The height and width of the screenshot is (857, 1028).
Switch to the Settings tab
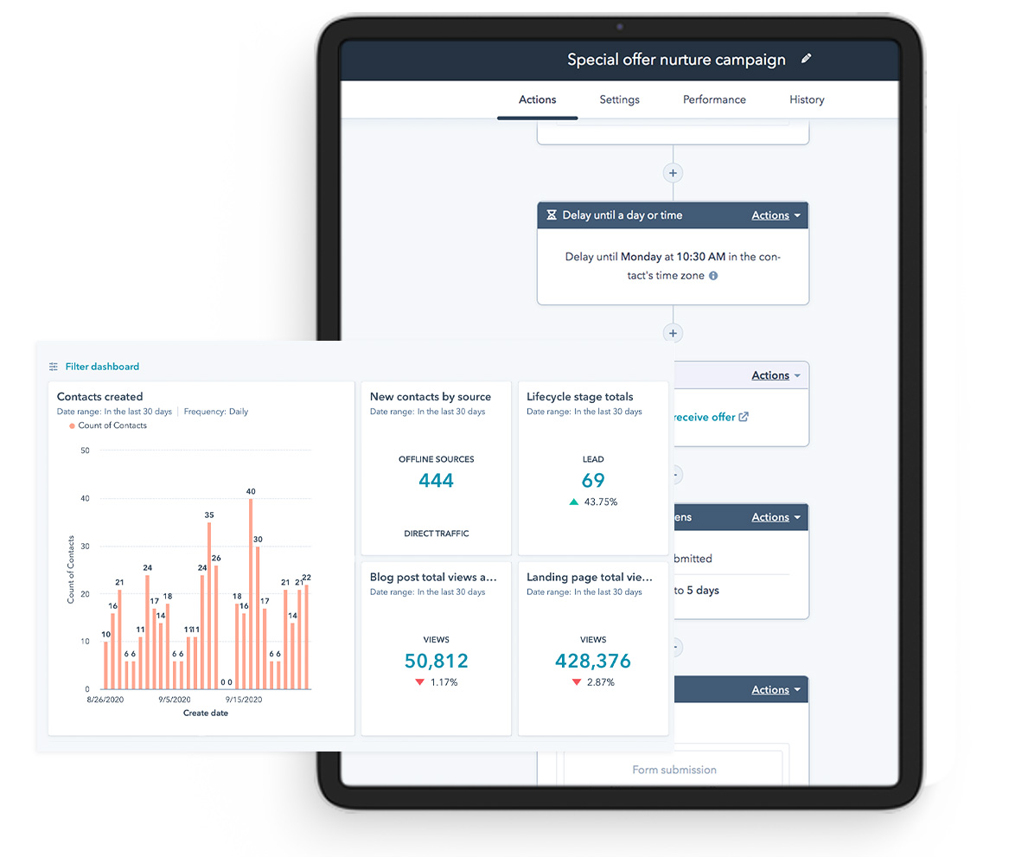(x=620, y=99)
